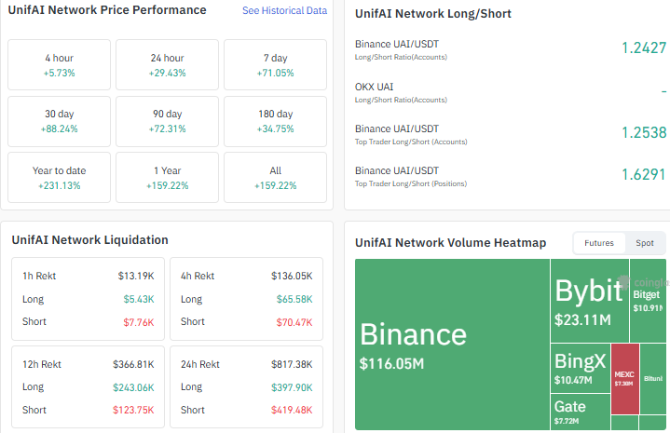Click the 24h short liquidation $419.48K
The image size is (670, 433).
click(292, 411)
